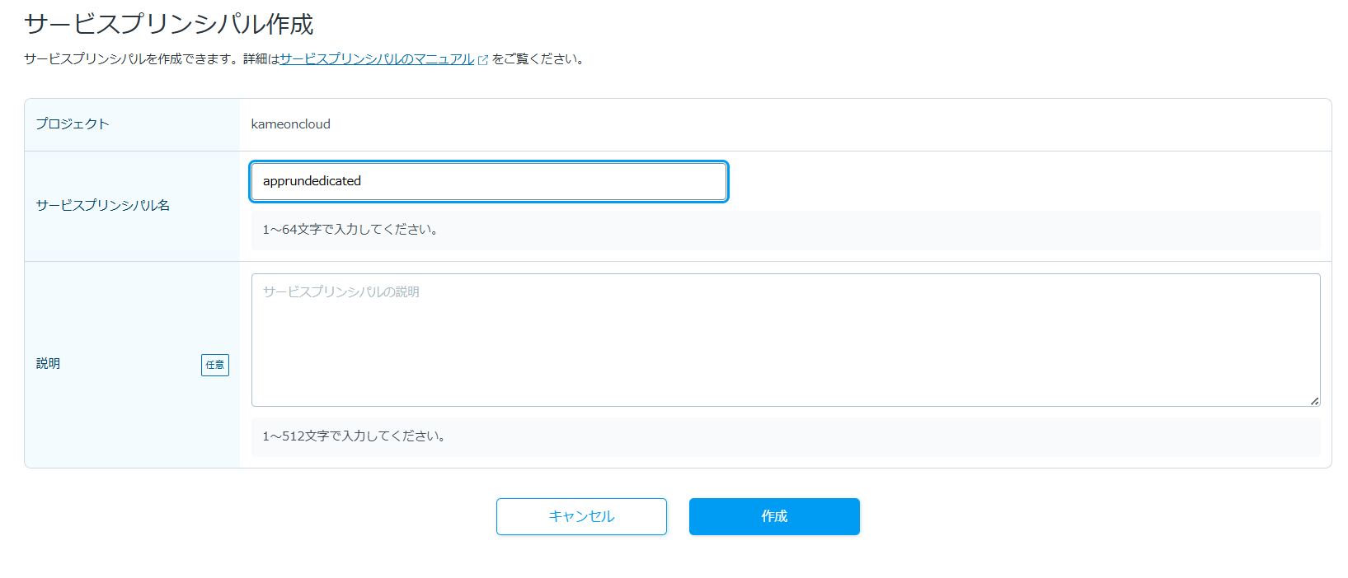Click the 1〜64文字 input hint text
This screenshot has height=578, width=1348.
click(350, 230)
